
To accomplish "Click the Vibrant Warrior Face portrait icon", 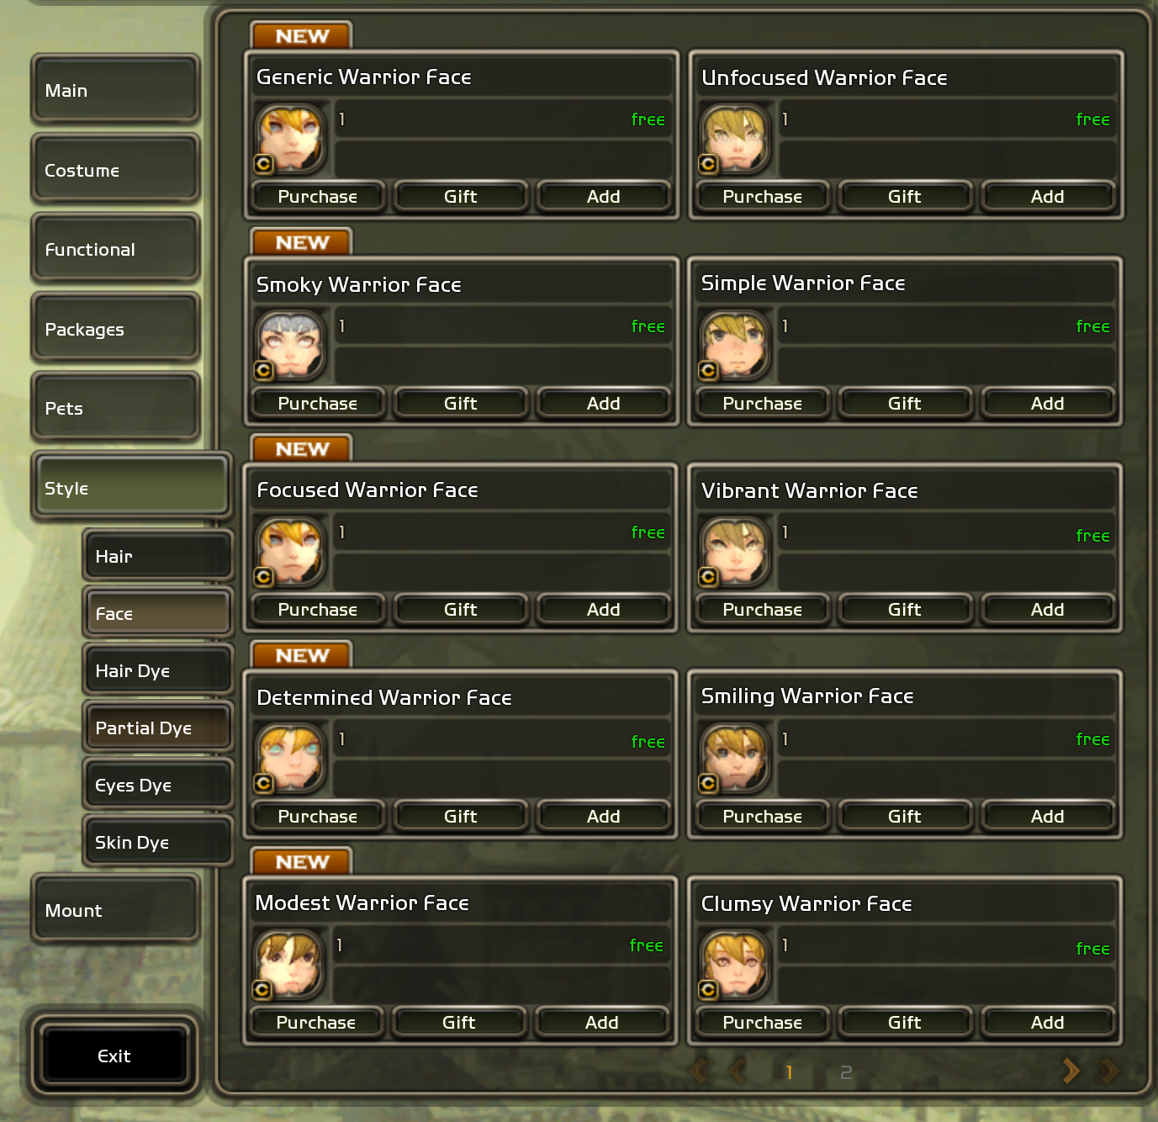I will coord(735,551).
